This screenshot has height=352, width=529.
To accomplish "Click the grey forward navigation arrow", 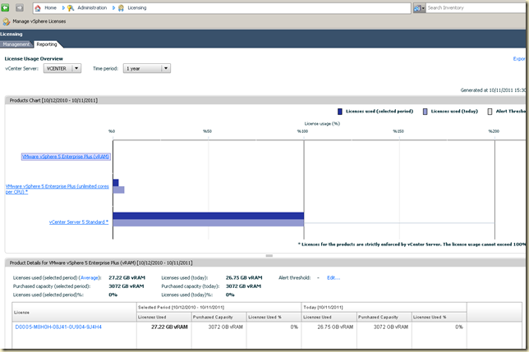I will pyautogui.click(x=20, y=7).
